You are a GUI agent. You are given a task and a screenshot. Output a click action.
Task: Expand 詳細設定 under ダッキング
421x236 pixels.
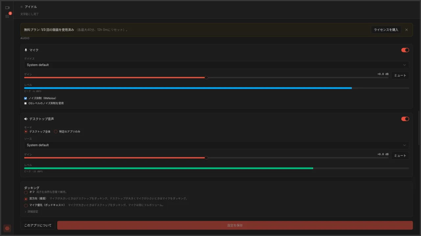pos(32,212)
